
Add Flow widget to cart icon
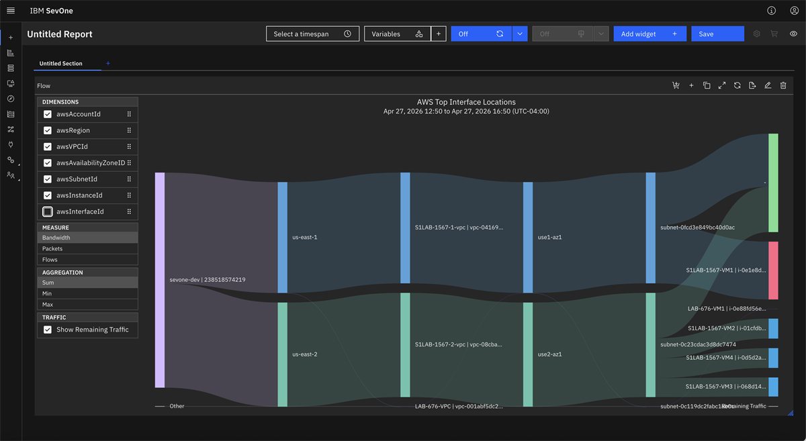pyautogui.click(x=676, y=85)
